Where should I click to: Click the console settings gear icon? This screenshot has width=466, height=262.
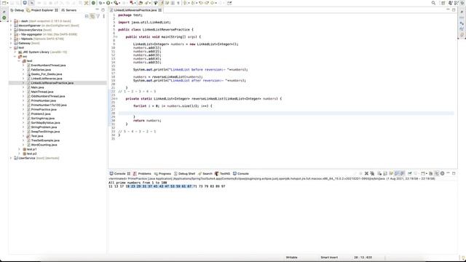pos(442,173)
